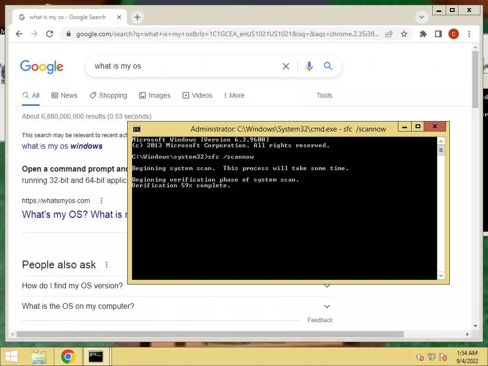Image resolution: width=488 pixels, height=366 pixels.
Task: Click the 'About 6,880,000,000 results' text
Action: click(x=87, y=116)
